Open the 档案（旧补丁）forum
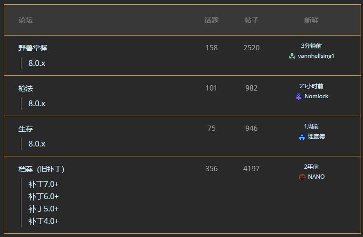This screenshot has width=363, height=237. [x=41, y=169]
